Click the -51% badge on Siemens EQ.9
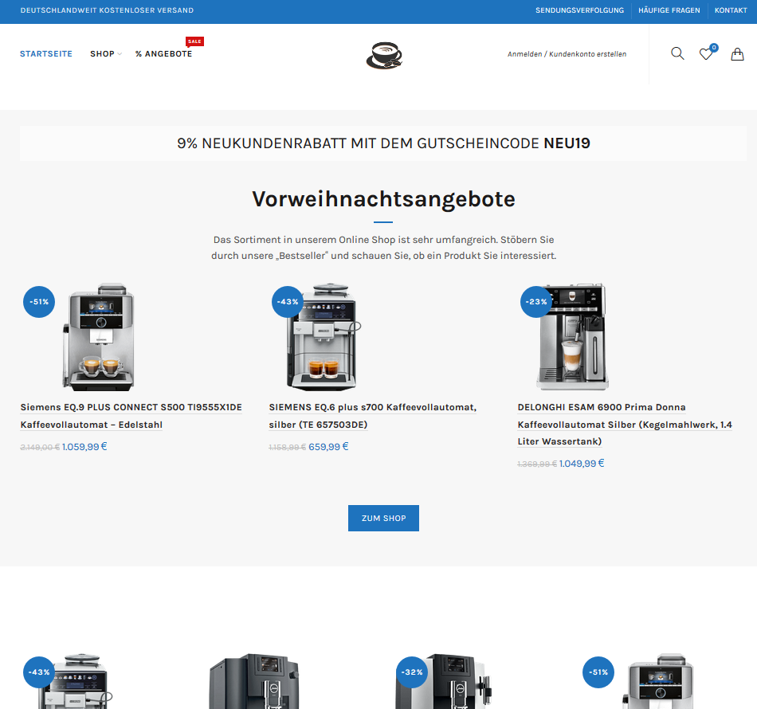 click(39, 302)
